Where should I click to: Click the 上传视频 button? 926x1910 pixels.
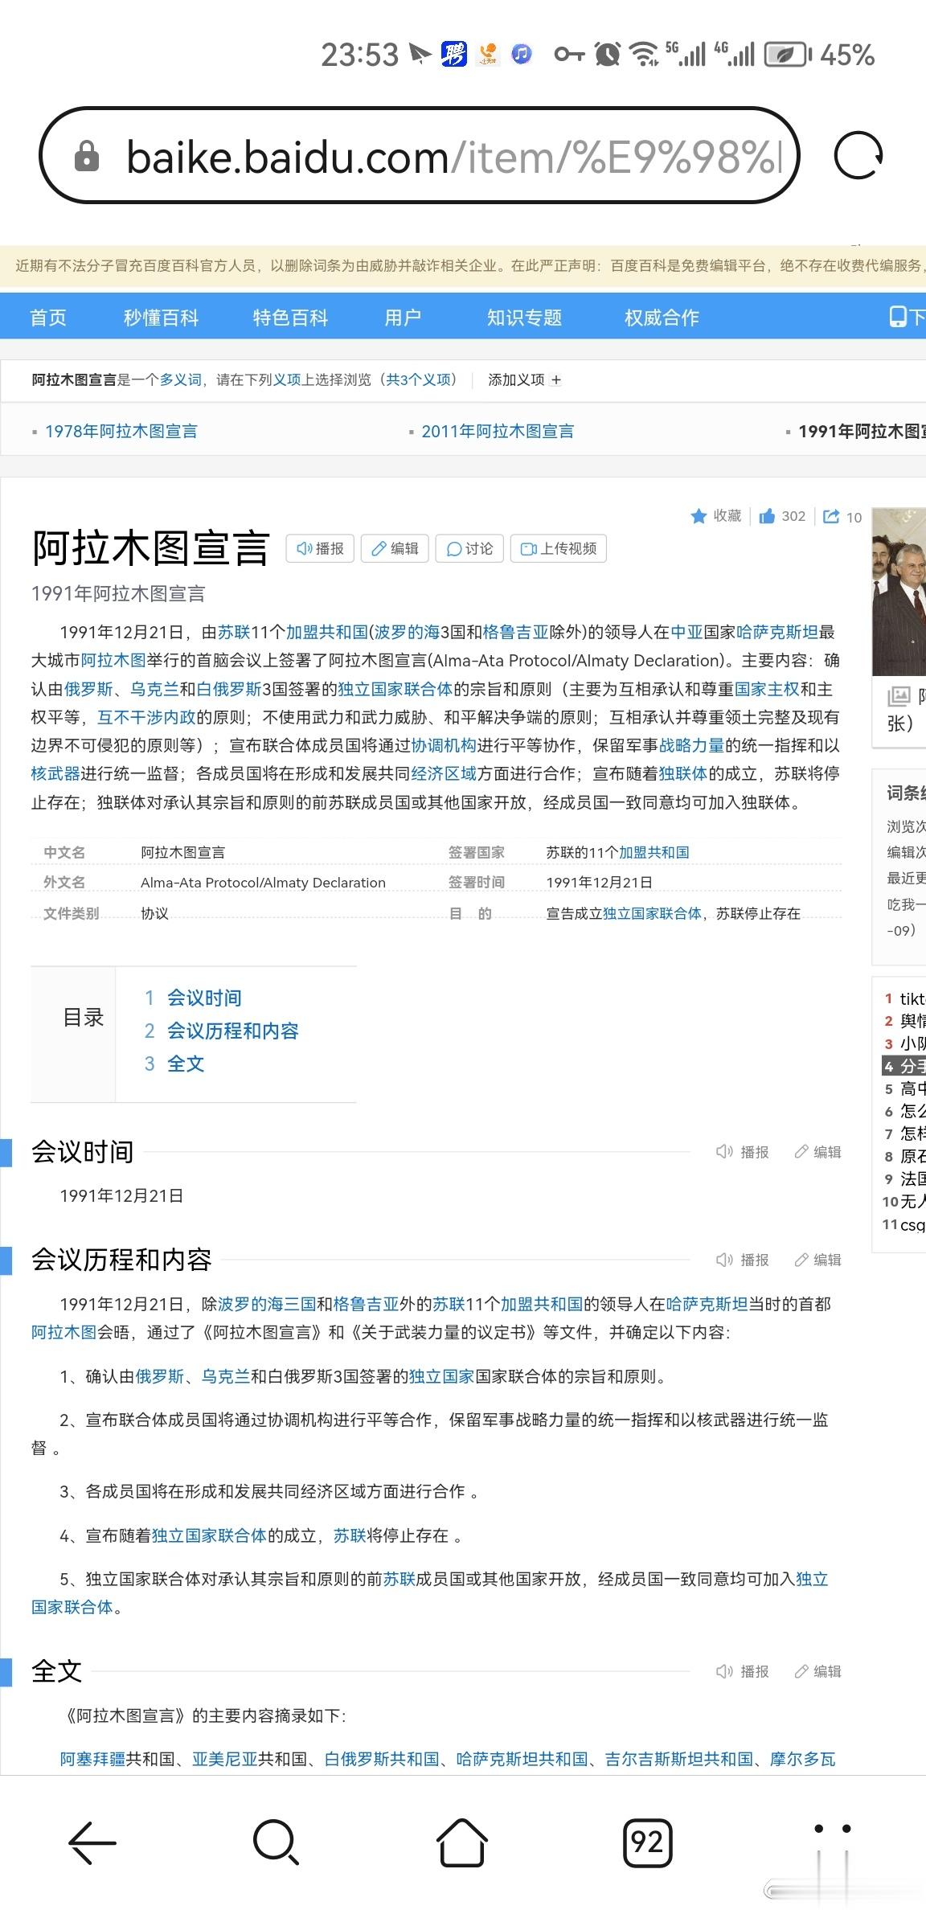click(559, 548)
